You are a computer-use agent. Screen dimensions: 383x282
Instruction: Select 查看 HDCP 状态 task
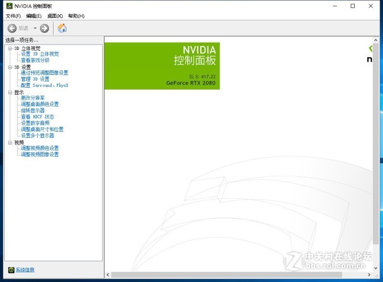click(37, 117)
